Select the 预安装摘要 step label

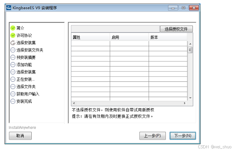[x=26, y=57]
